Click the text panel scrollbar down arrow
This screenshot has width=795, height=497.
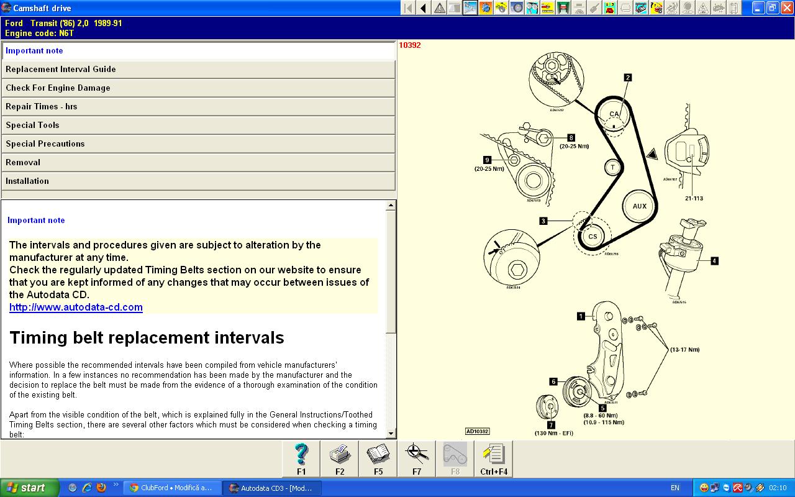click(x=391, y=434)
